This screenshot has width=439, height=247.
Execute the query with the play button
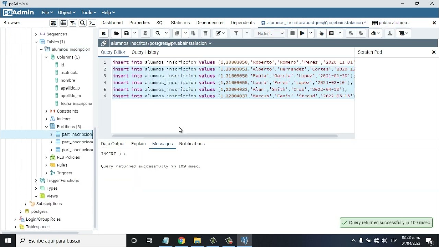click(302, 33)
